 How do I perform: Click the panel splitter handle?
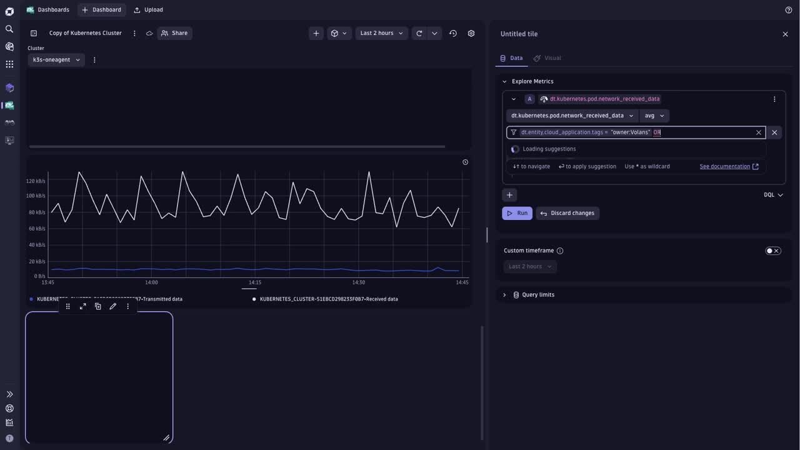(x=487, y=235)
